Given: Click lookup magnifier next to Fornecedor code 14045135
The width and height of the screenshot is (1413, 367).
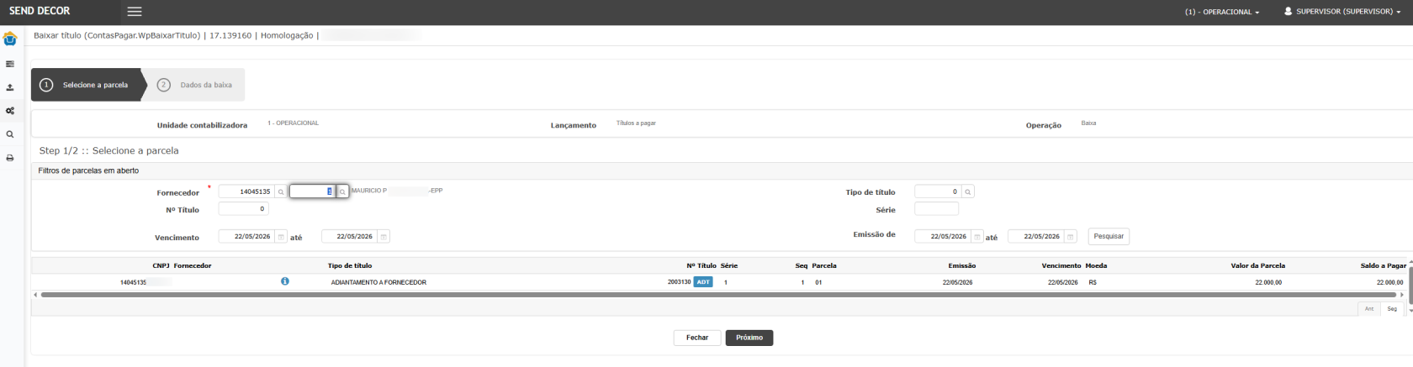Looking at the screenshot, I should click(281, 192).
